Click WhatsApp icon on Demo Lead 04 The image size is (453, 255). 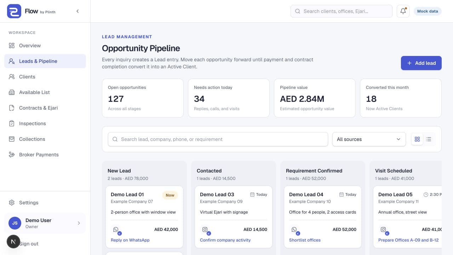click(x=294, y=229)
